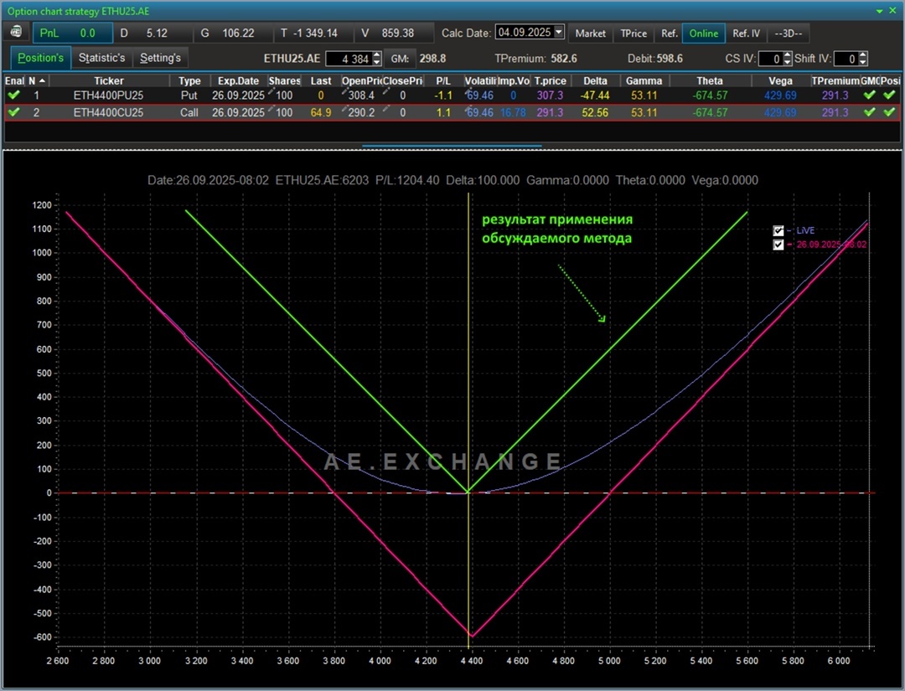Click the Put type cell
Image resolution: width=905 pixels, height=691 pixels.
[x=189, y=95]
